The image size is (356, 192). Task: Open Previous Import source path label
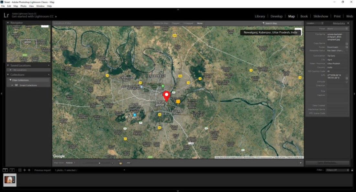coord(43,170)
